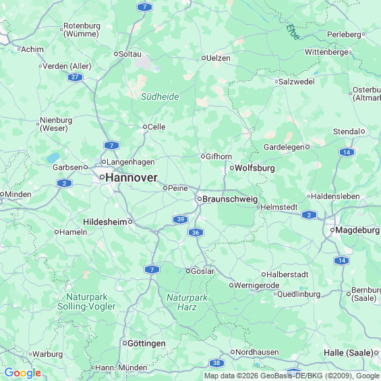
Task: Select the Hildesheim city label
Action: 105,222
